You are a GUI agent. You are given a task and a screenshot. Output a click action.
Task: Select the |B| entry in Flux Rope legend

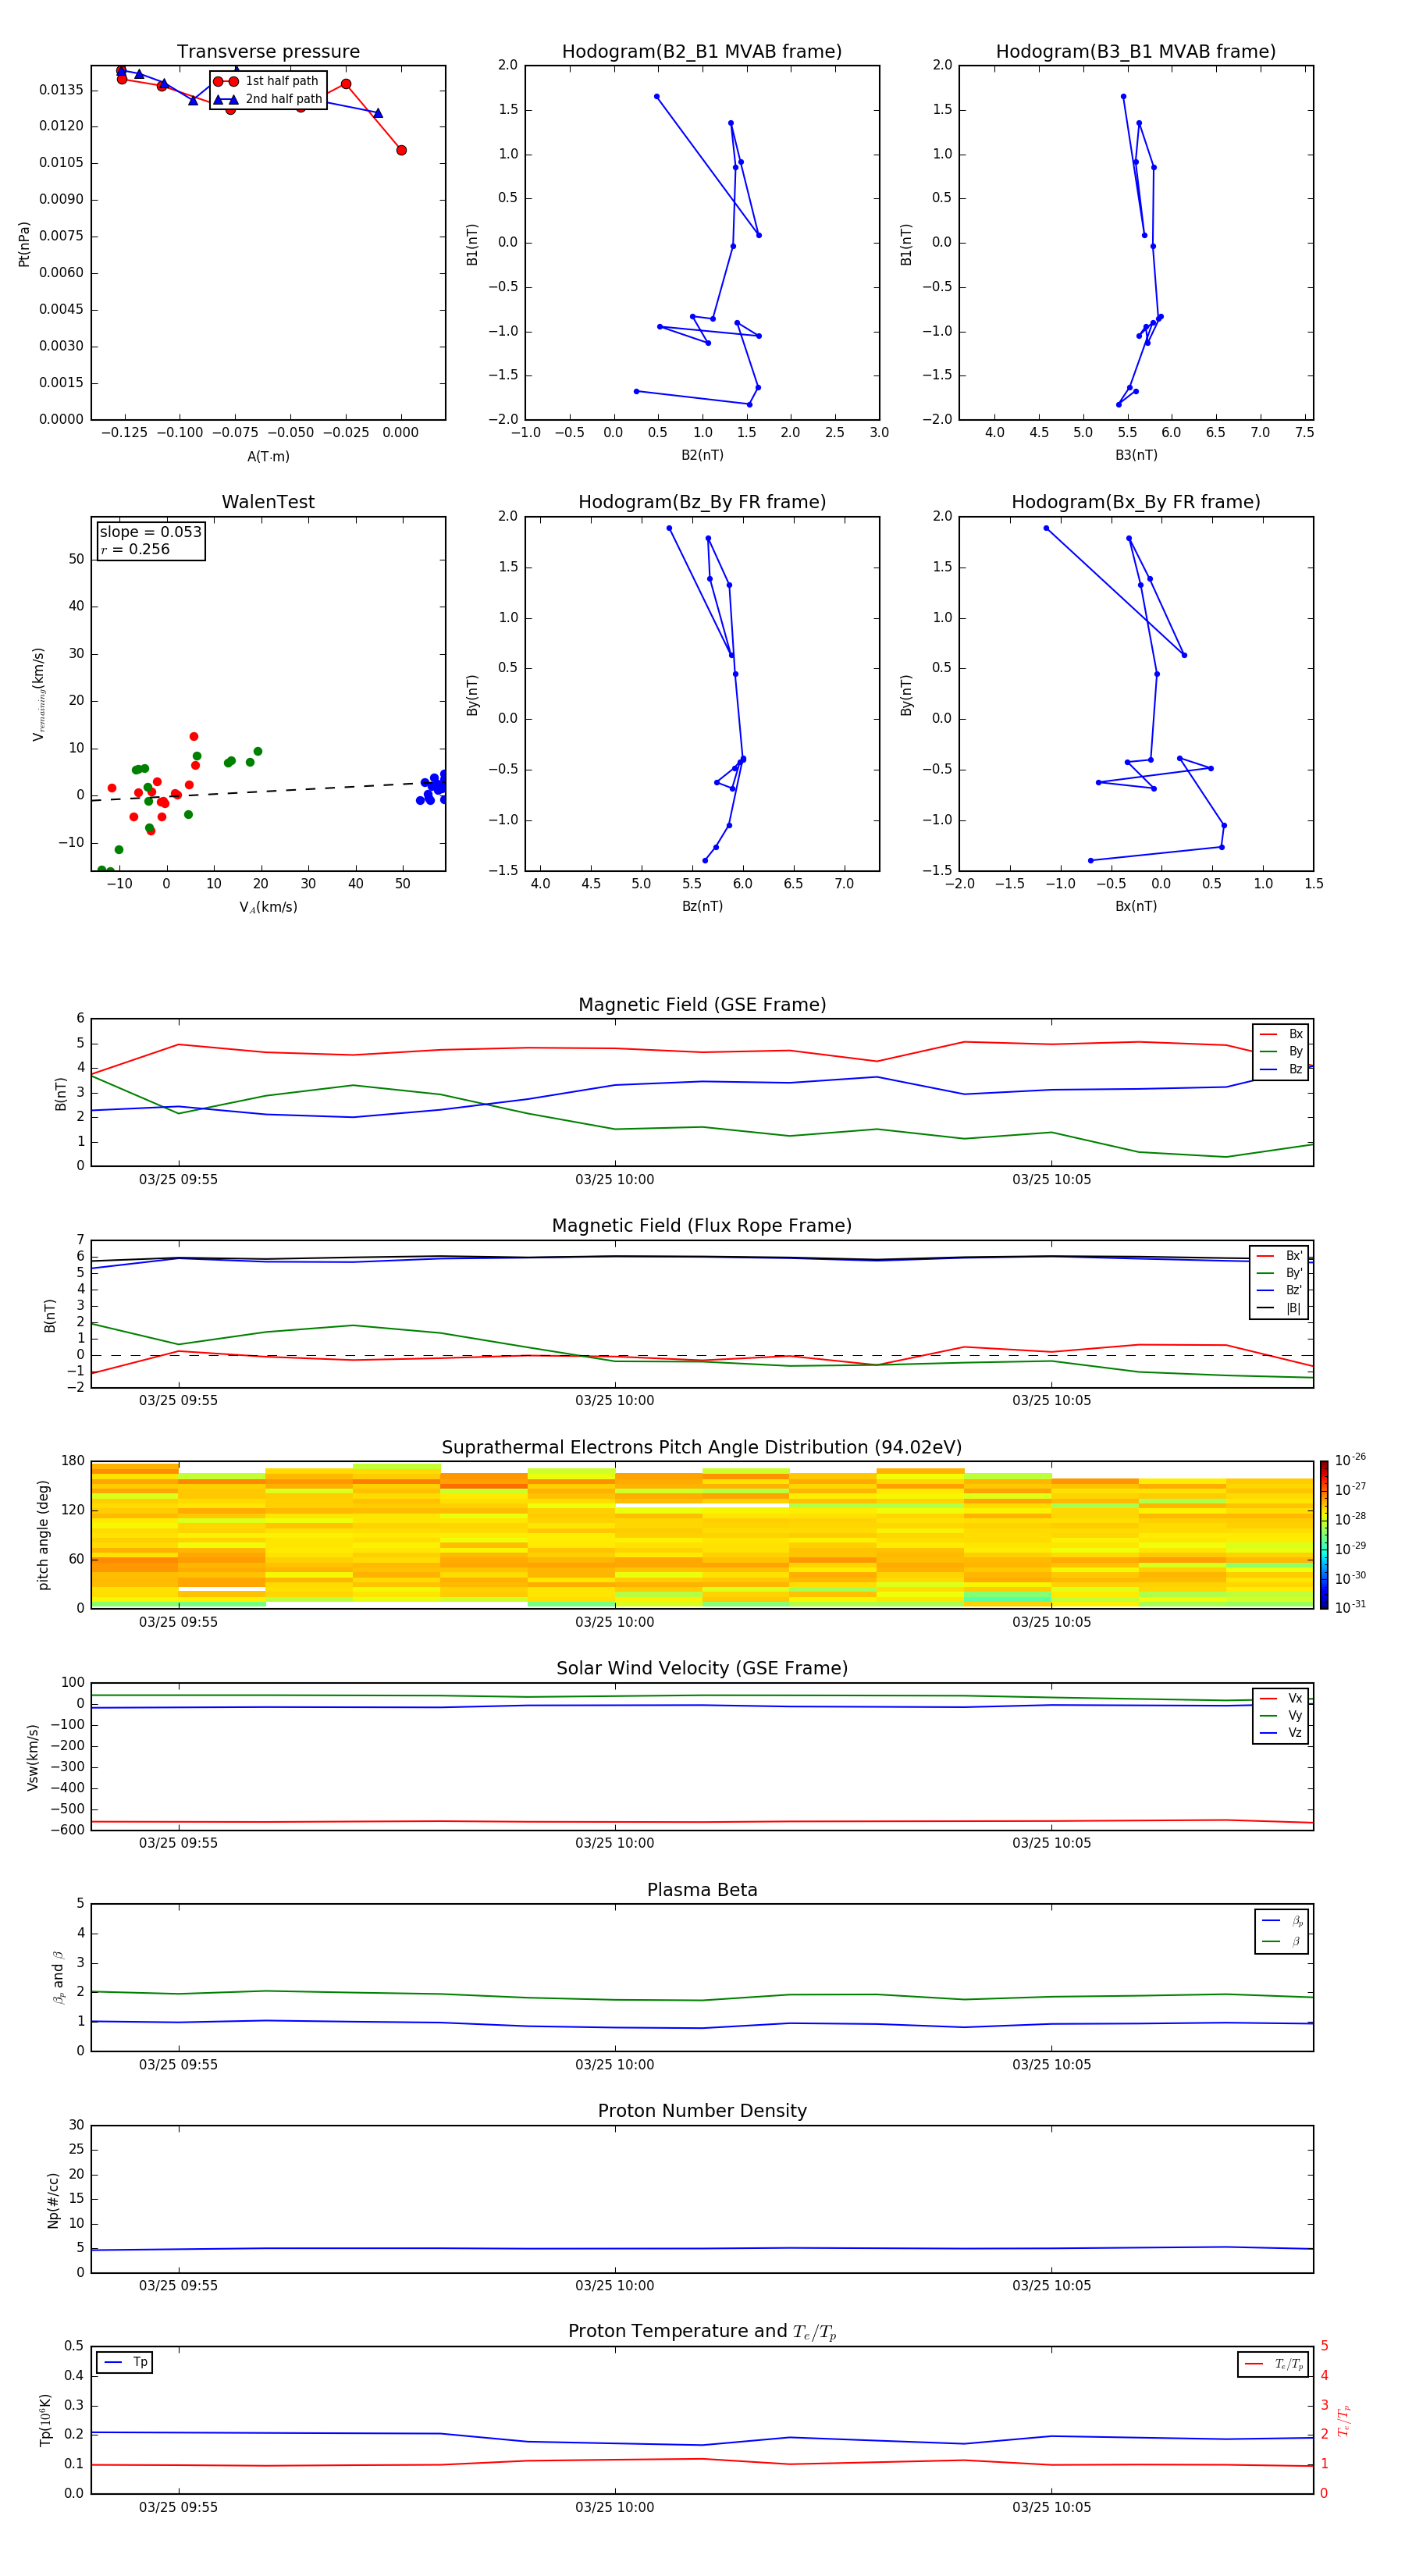[1279, 1309]
